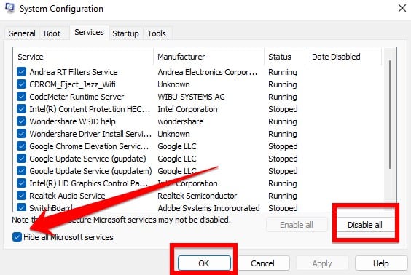The image size is (411, 275).
Task: Open the Tools tab
Action: [157, 33]
